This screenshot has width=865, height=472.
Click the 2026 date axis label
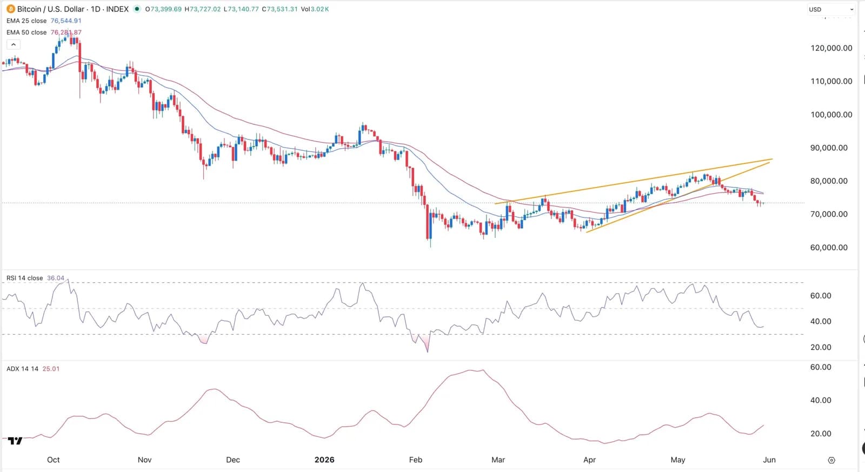[324, 460]
